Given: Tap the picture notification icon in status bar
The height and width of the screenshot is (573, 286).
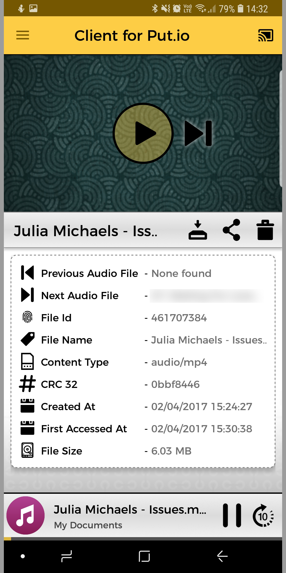Looking at the screenshot, I should (33, 9).
